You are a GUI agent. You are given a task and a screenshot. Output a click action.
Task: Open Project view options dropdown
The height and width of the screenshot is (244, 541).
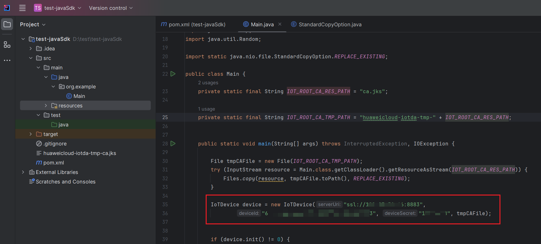pyautogui.click(x=33, y=24)
